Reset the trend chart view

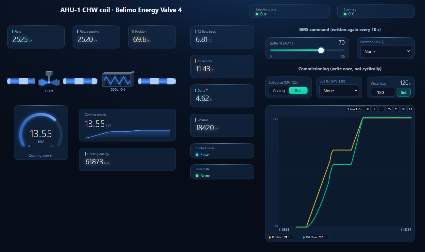click(x=410, y=109)
